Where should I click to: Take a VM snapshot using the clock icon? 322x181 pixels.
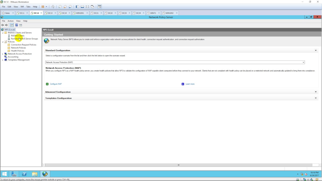point(60,7)
